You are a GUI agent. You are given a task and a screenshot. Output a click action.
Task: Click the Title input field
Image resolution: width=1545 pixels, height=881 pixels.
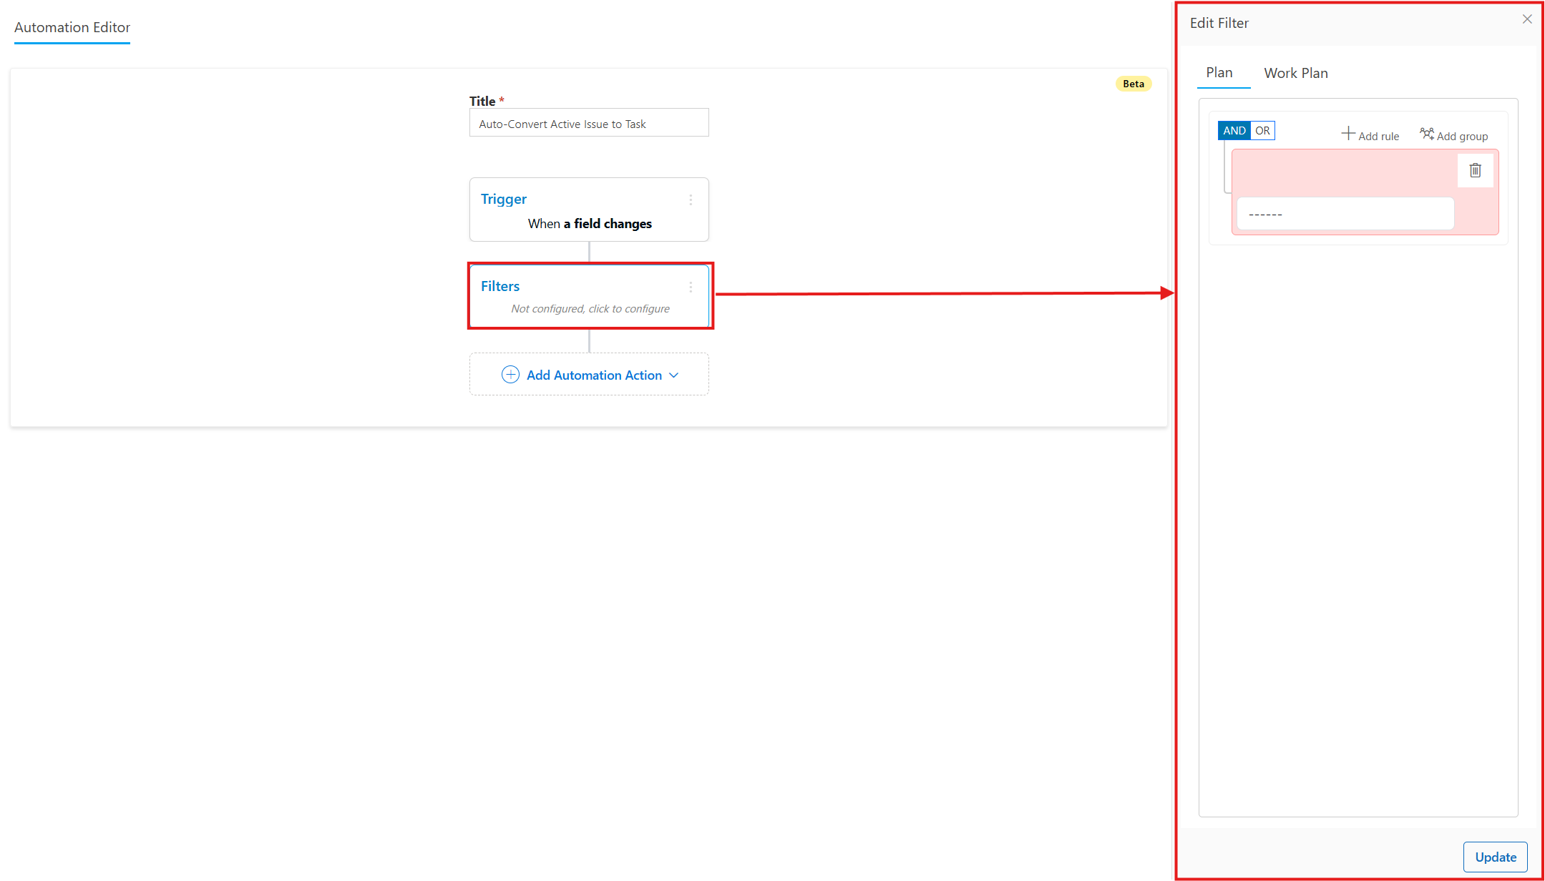589,123
